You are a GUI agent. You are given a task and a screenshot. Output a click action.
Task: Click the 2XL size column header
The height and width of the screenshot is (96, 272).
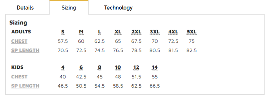coord(136,32)
